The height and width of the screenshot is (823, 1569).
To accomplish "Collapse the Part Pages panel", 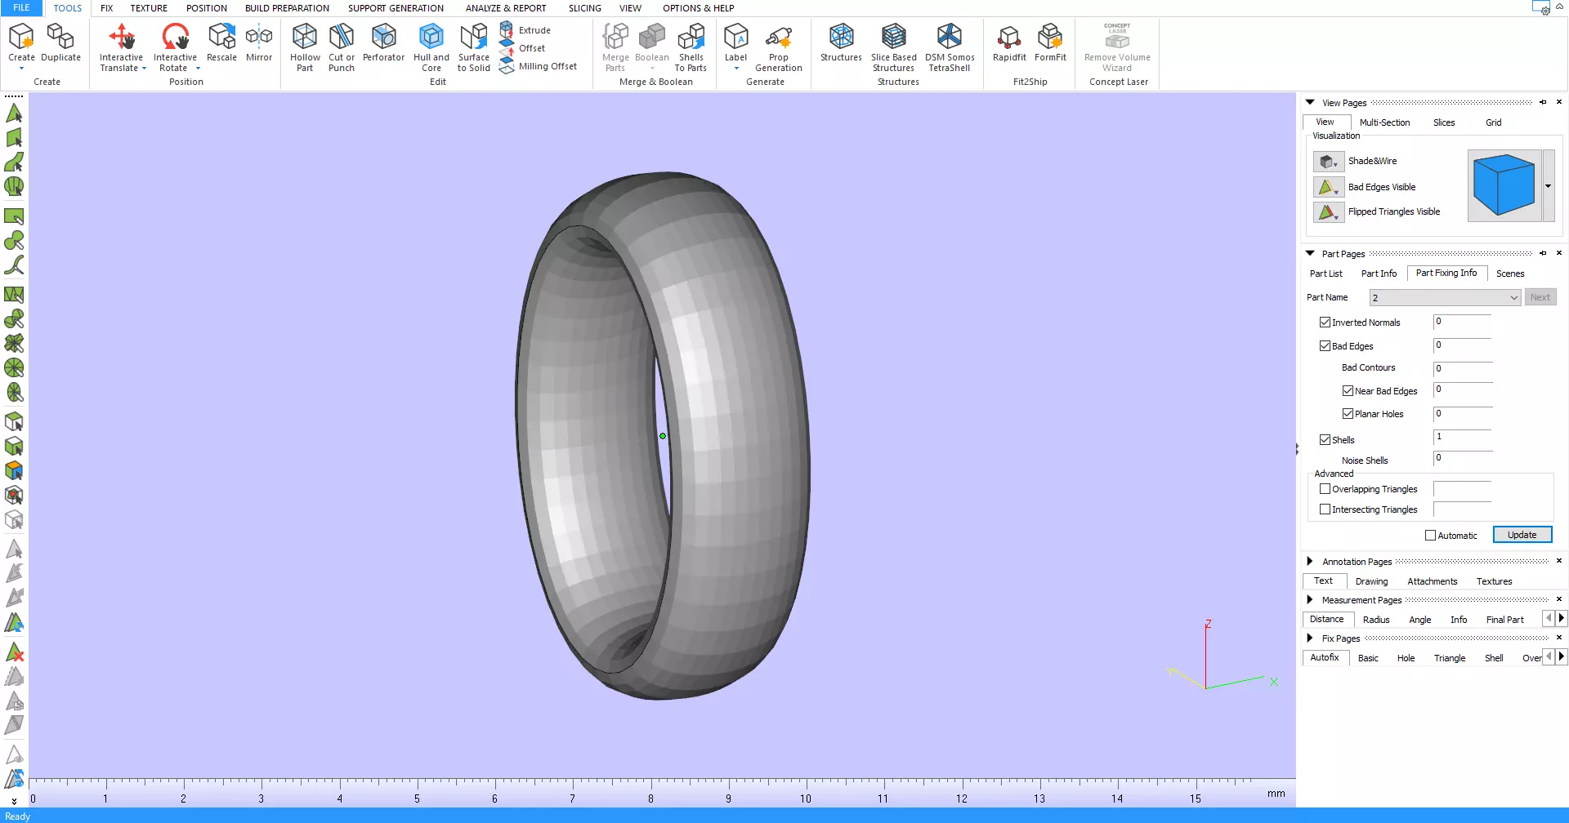I will [x=1310, y=254].
